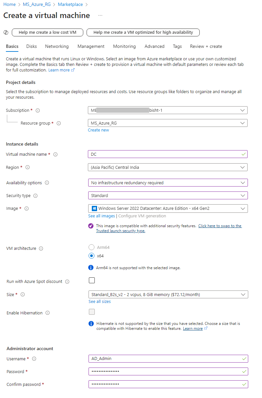Click info icon beside Virtual machine name
The height and width of the screenshot is (398, 262).
[x=55, y=154]
